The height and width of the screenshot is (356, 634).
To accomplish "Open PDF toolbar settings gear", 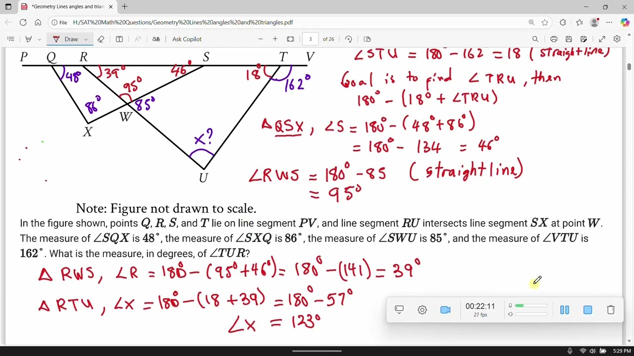I will (x=617, y=39).
